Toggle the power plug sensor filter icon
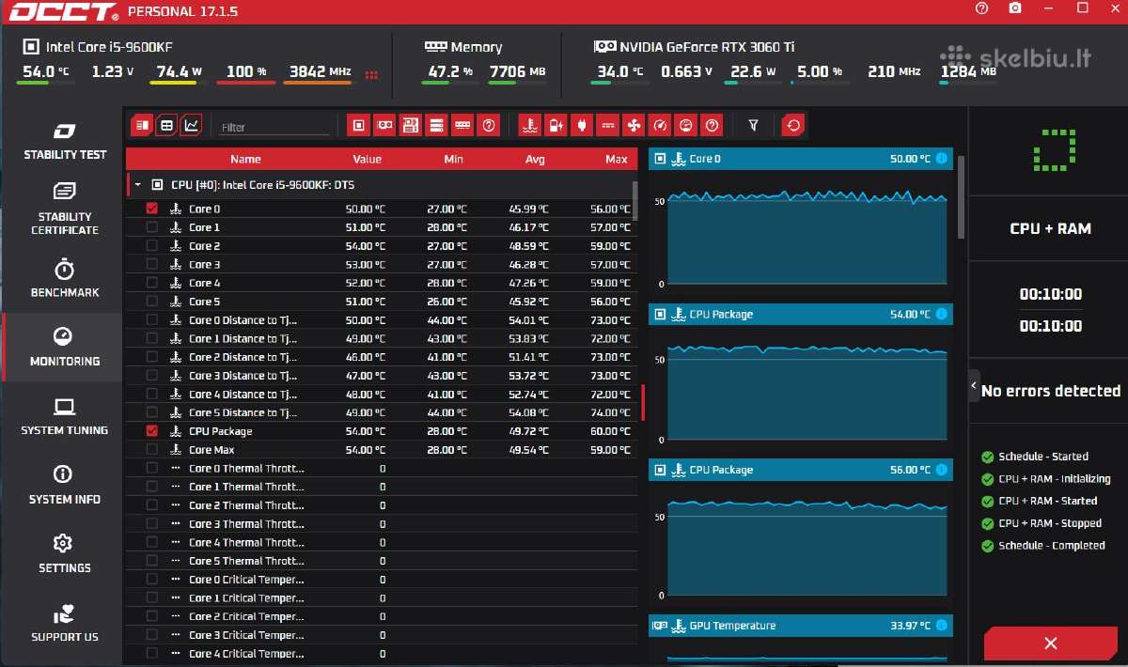This screenshot has height=667, width=1128. click(x=581, y=125)
